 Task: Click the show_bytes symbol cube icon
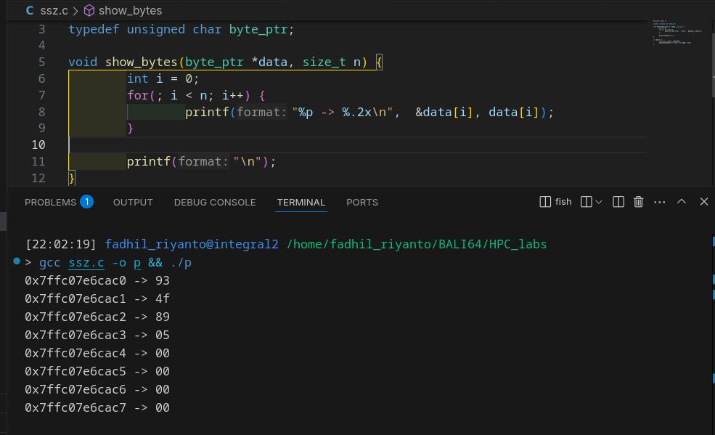coord(89,11)
